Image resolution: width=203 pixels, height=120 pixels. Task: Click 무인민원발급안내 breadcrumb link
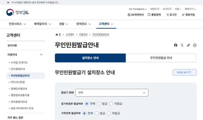coord(101,34)
